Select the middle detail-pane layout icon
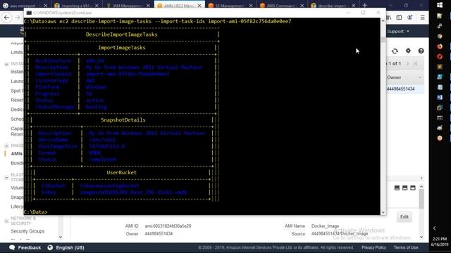This screenshot has height=253, width=451. tap(404, 188)
